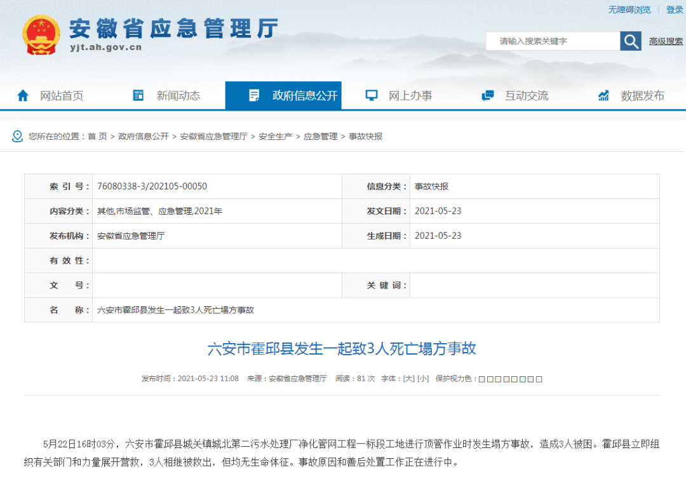This screenshot has width=686, height=483.
Task: Select the news icon beside 新闻动态
Action: [137, 95]
